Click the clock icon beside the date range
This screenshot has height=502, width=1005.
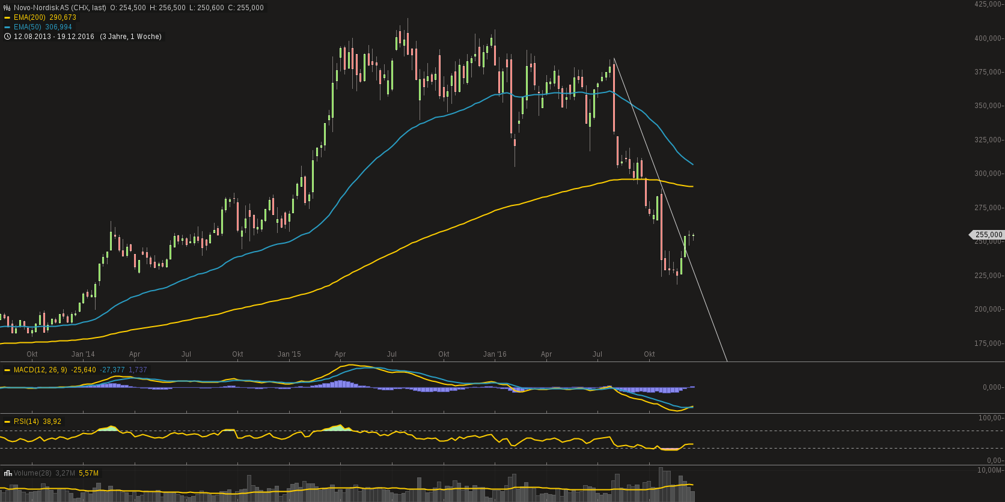click(x=7, y=37)
